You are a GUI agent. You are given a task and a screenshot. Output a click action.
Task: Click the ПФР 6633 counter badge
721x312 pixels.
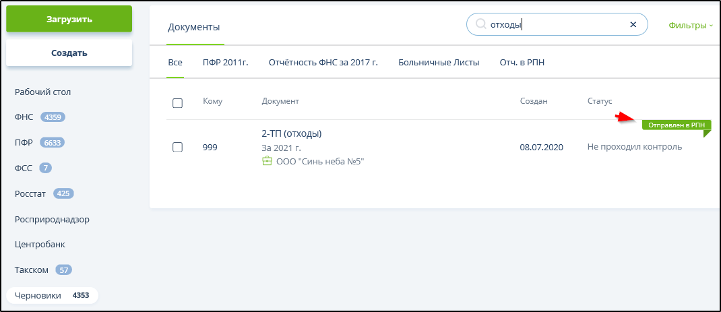tap(53, 143)
